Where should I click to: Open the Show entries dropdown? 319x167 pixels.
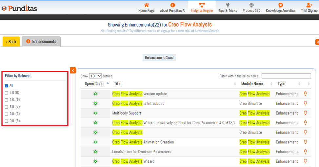click(95, 76)
